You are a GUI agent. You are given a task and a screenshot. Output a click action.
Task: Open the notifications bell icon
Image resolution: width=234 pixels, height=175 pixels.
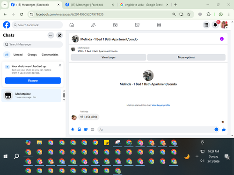pos(215,25)
